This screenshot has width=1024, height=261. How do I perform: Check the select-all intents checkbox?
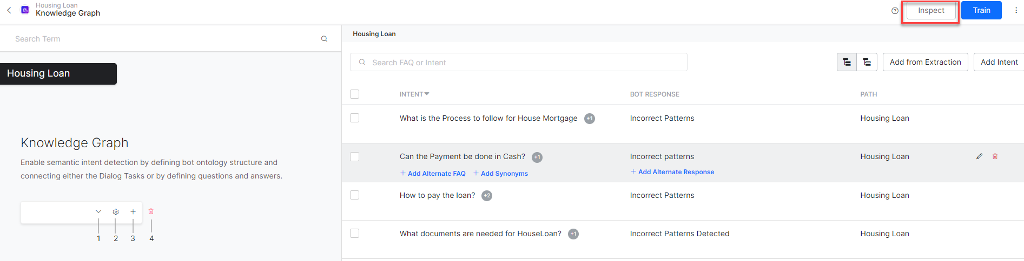coord(355,94)
